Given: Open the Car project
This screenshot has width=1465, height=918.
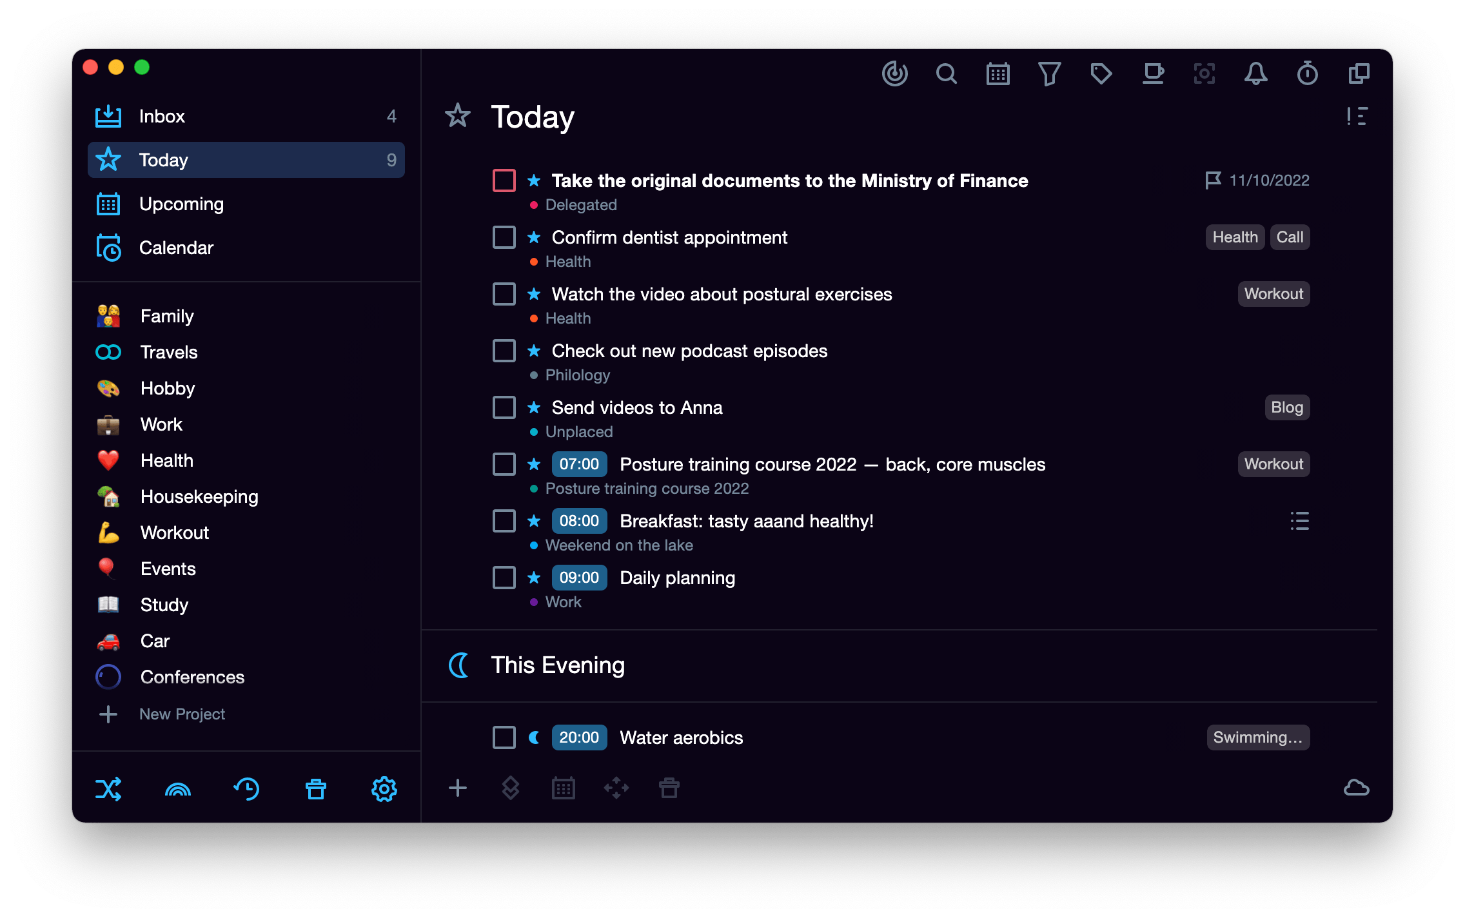Looking at the screenshot, I should point(246,641).
